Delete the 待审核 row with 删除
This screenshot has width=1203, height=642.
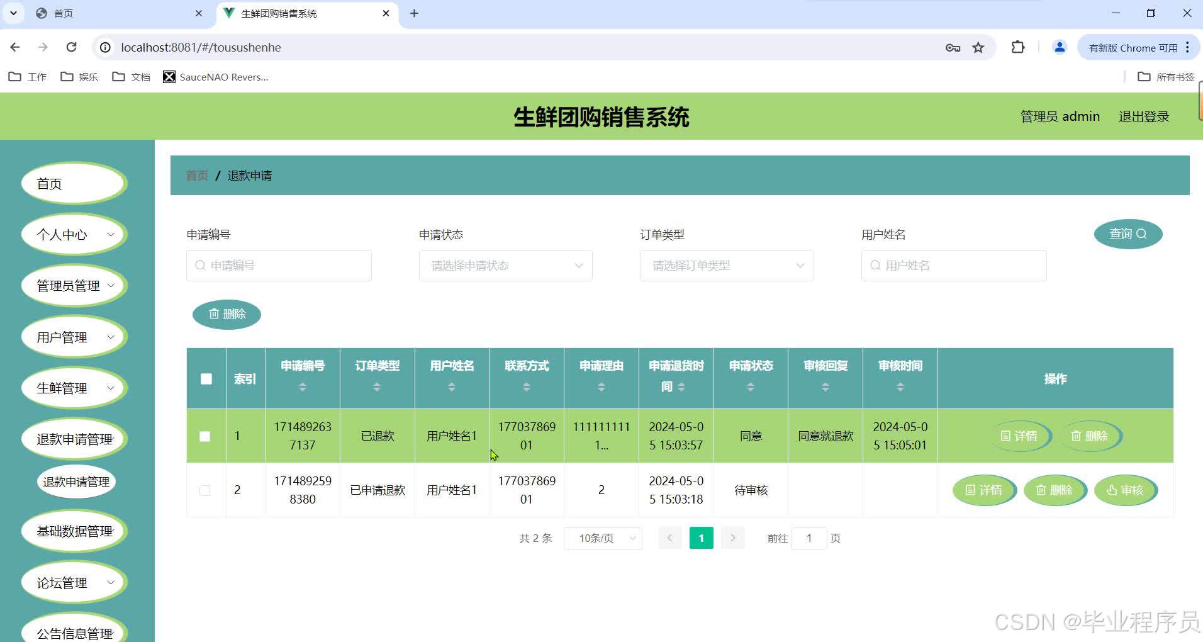tap(1055, 490)
